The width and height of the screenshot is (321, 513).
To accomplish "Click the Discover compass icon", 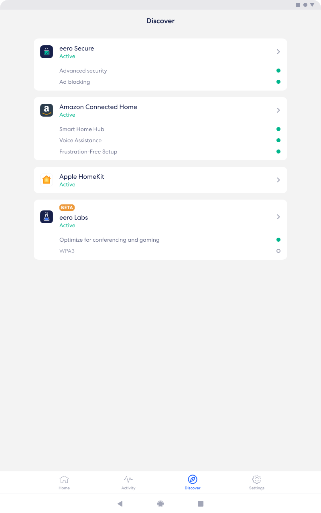I will [x=193, y=479].
